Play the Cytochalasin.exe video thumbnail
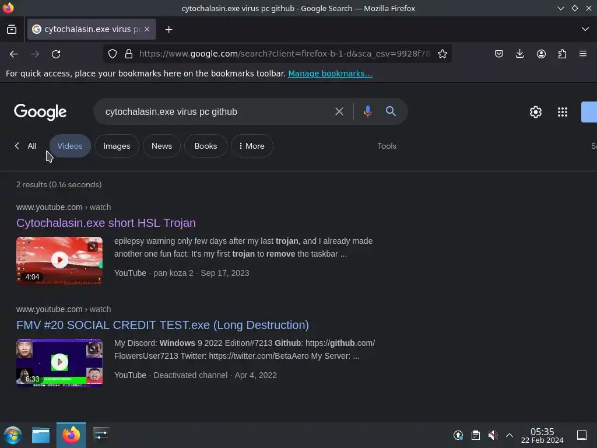The height and width of the screenshot is (448, 597). click(59, 261)
